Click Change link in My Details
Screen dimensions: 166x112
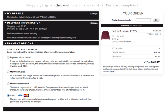tap(94, 13)
